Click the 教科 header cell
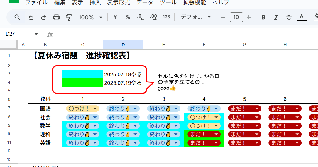Image resolution: width=318 pixels, height=167 pixels. pyautogui.click(x=45, y=99)
